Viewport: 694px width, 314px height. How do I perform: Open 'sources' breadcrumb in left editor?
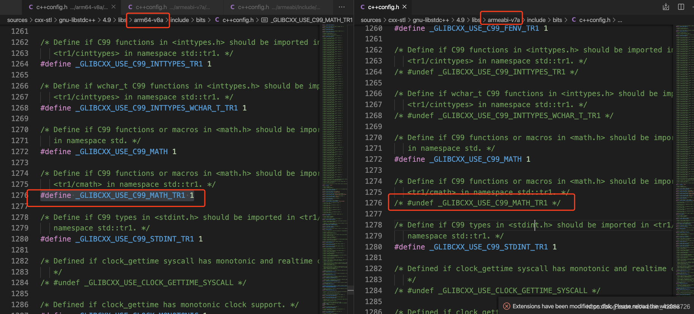[x=17, y=20]
